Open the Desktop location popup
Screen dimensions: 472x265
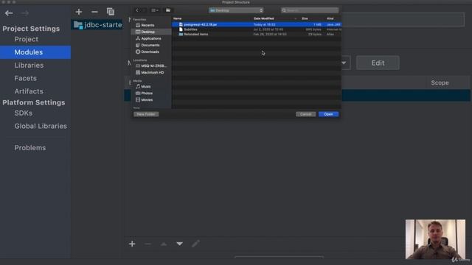236,10
